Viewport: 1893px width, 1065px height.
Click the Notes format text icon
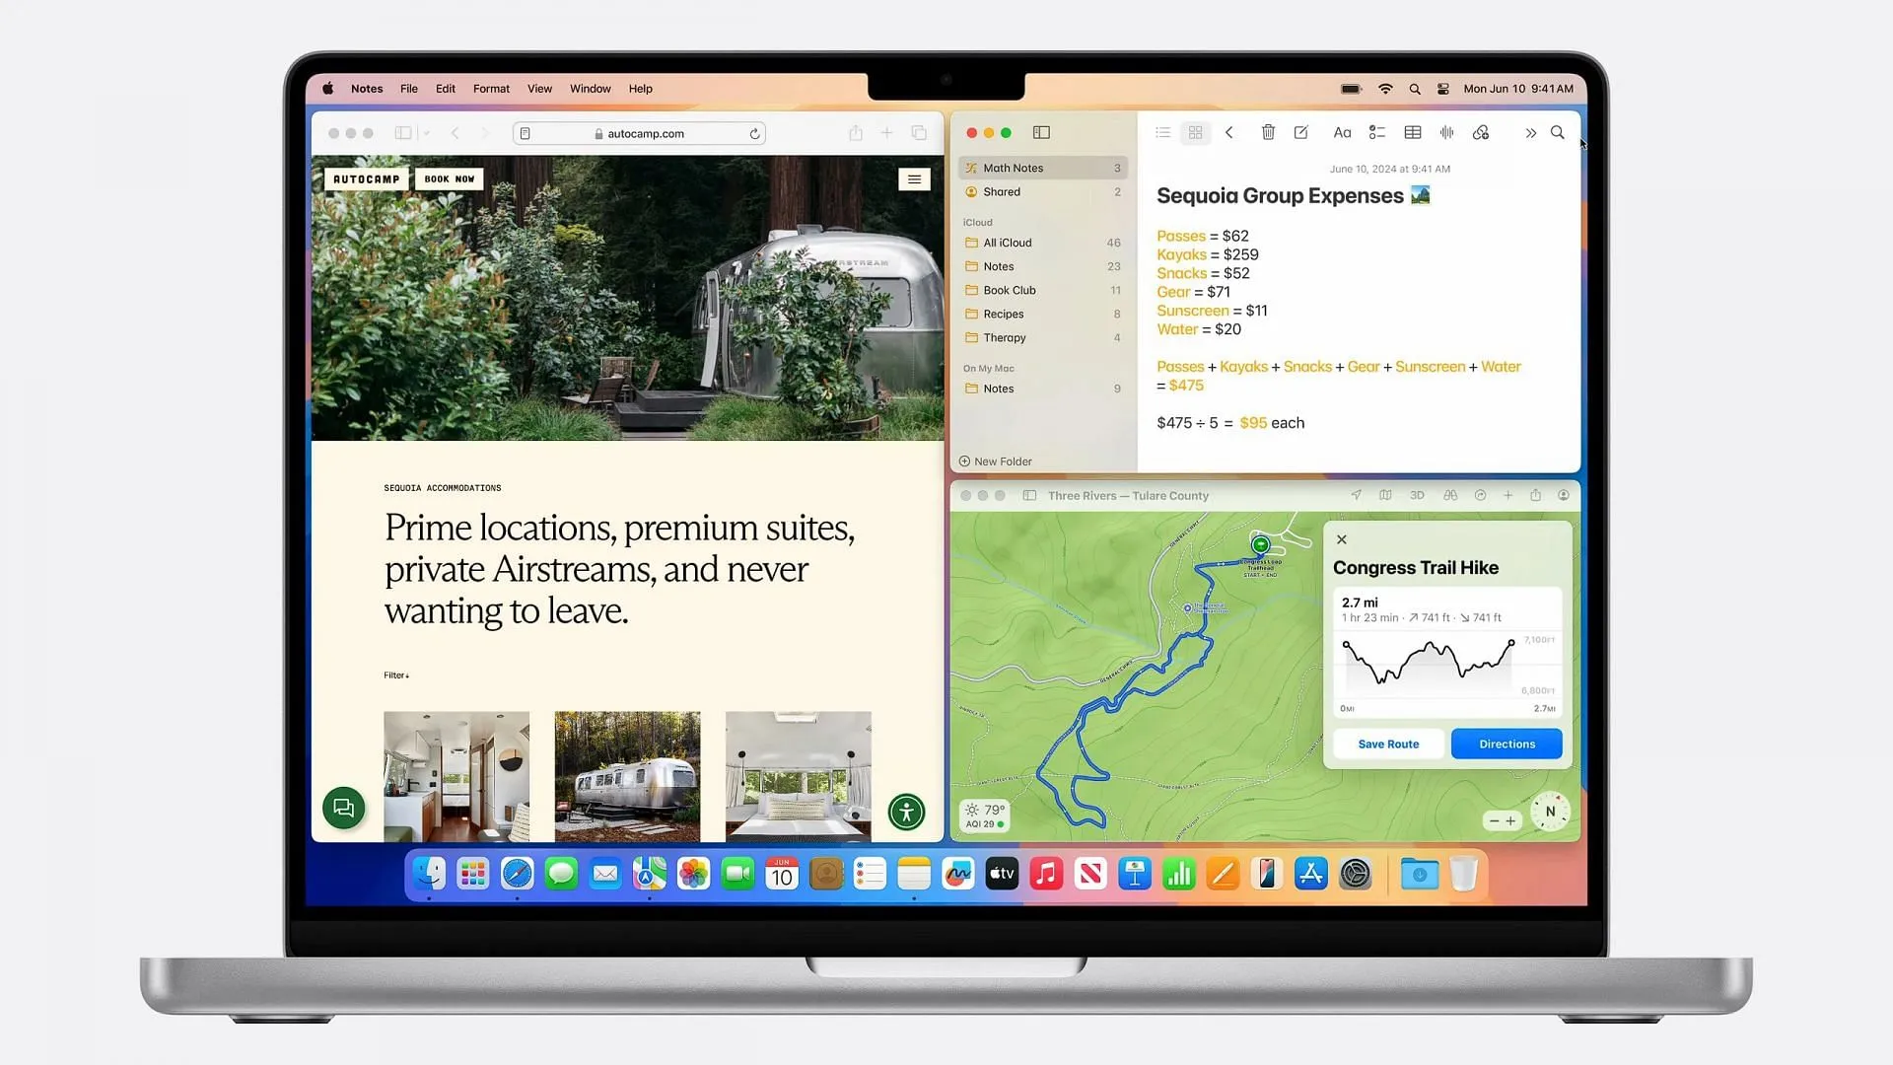1342,131
